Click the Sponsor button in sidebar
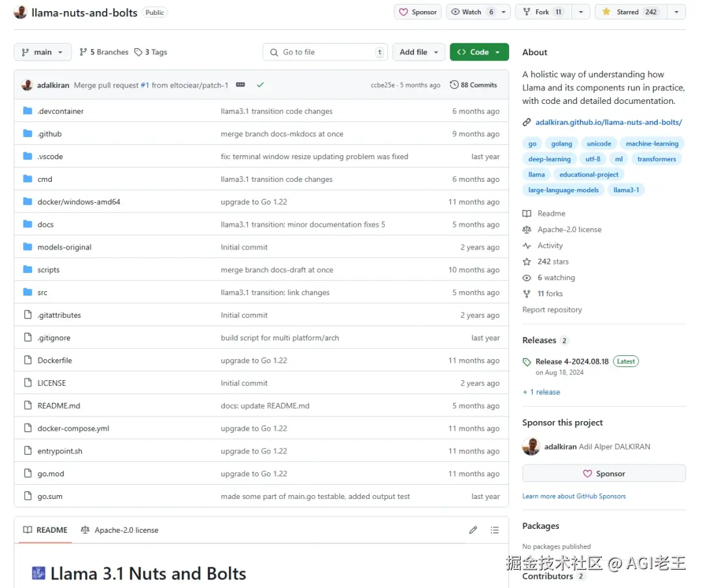Image resolution: width=702 pixels, height=588 pixels. pos(603,474)
